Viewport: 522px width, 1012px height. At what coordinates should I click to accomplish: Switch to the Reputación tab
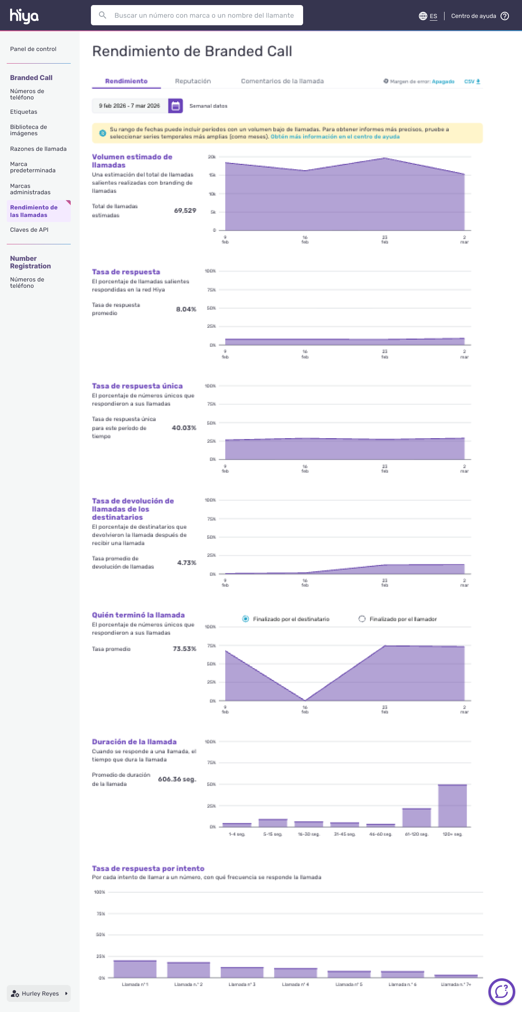coord(193,81)
